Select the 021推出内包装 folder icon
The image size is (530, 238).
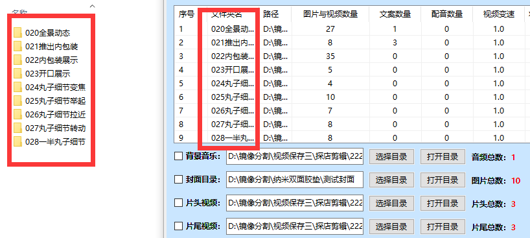coord(18,47)
